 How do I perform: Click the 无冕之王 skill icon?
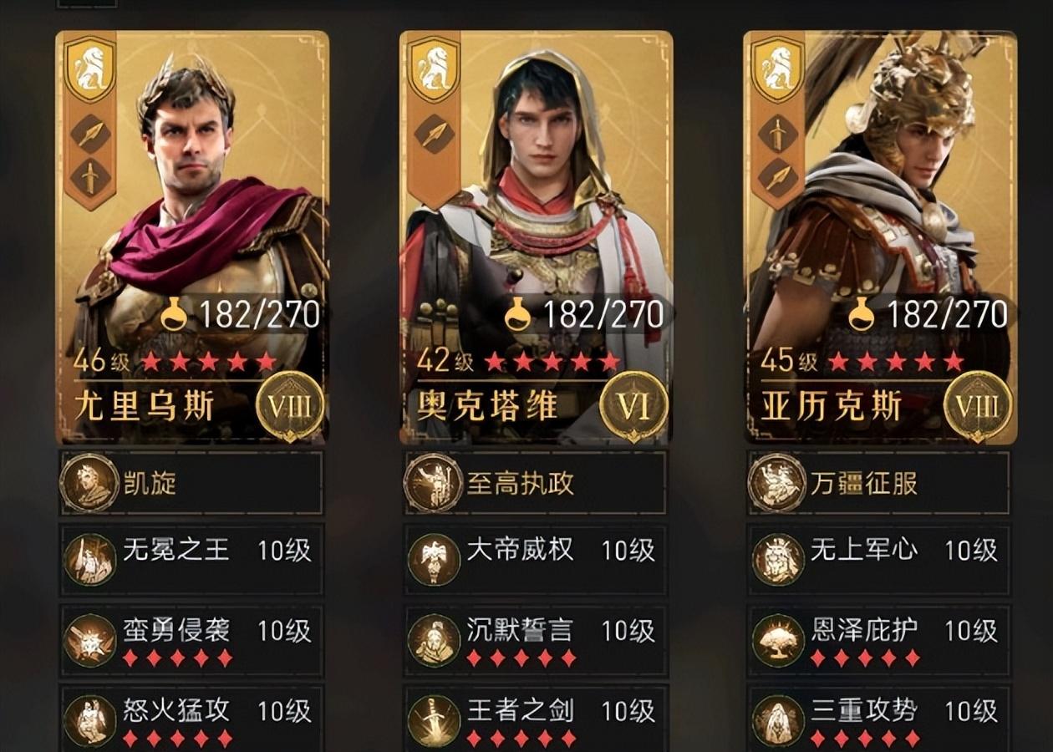pos(90,559)
